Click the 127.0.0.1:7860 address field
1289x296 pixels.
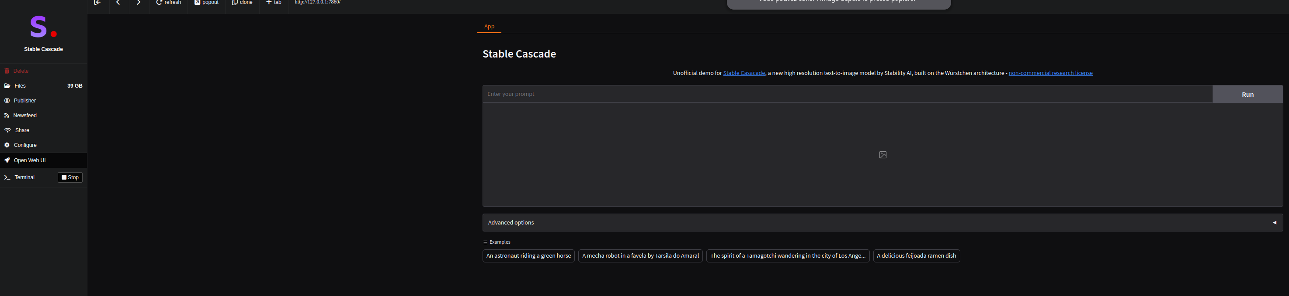pyautogui.click(x=317, y=3)
